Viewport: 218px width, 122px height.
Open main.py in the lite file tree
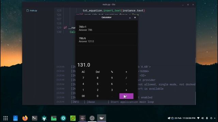33,11
